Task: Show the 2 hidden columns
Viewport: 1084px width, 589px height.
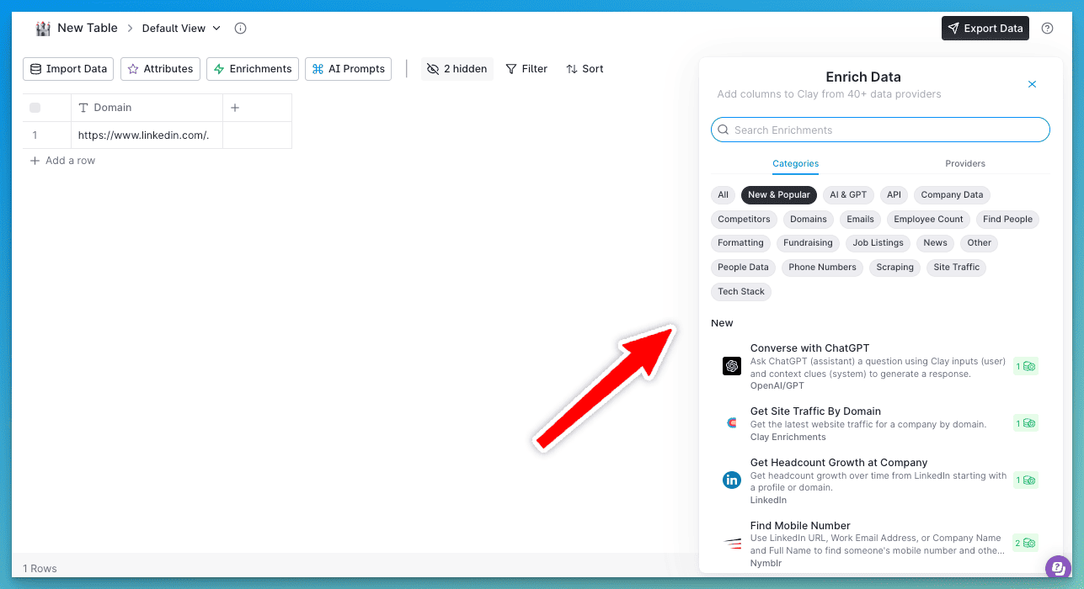Action: [x=457, y=69]
